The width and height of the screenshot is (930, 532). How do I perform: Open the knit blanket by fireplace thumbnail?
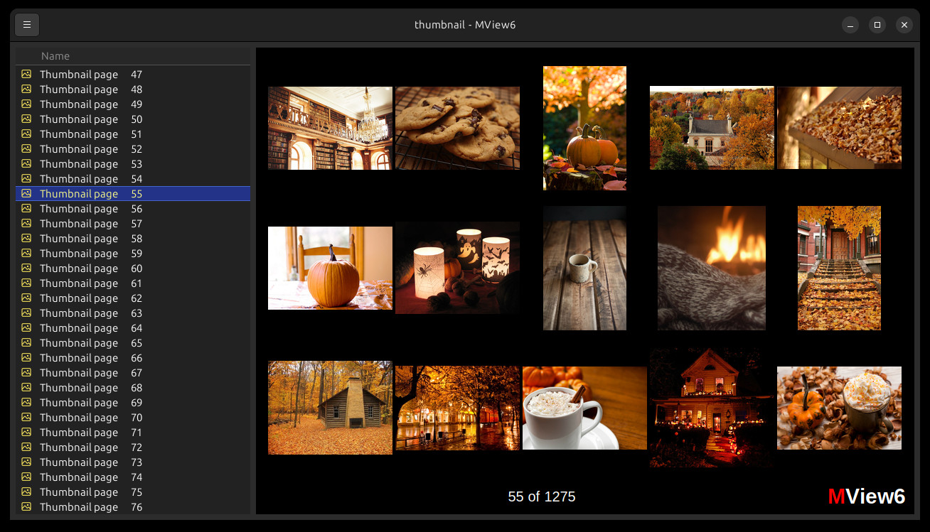tap(712, 268)
